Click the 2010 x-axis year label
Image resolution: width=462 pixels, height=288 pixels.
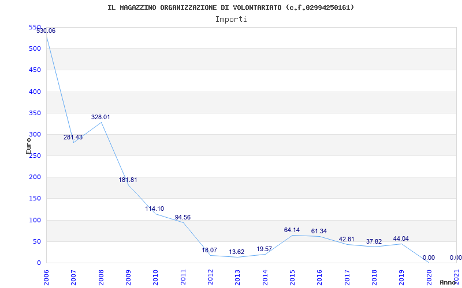point(155,277)
